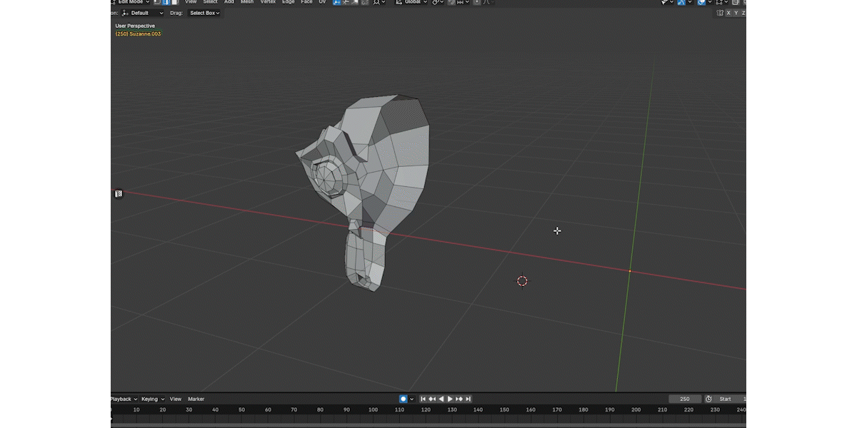Open the Vertex menu
Image resolution: width=857 pixels, height=428 pixels.
(x=268, y=2)
